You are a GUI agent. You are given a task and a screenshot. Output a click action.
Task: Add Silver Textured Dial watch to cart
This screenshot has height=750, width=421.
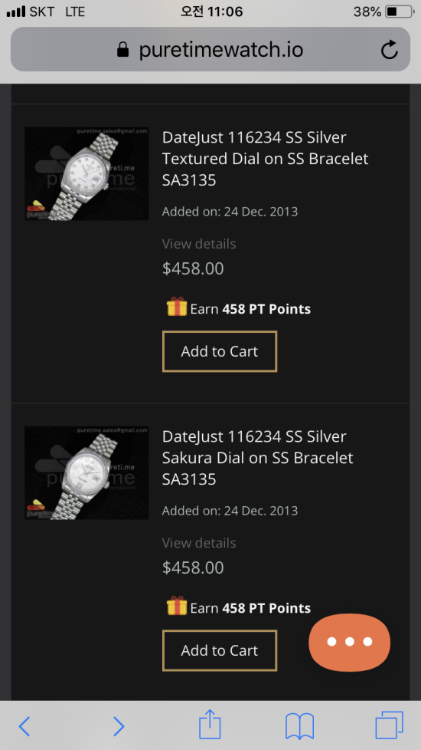pos(220,351)
